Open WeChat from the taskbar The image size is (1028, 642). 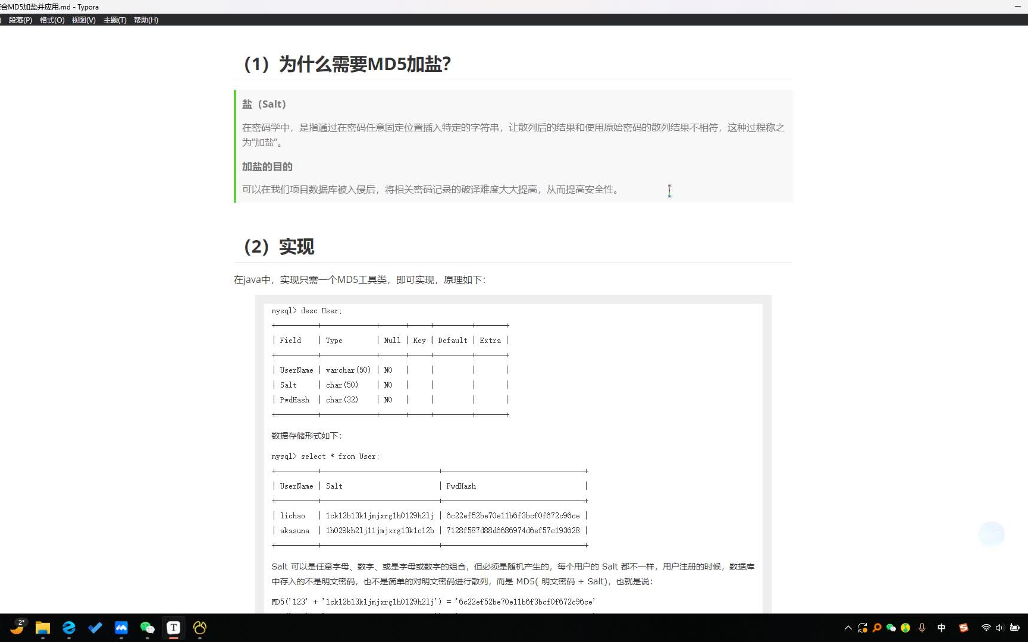coord(148,628)
